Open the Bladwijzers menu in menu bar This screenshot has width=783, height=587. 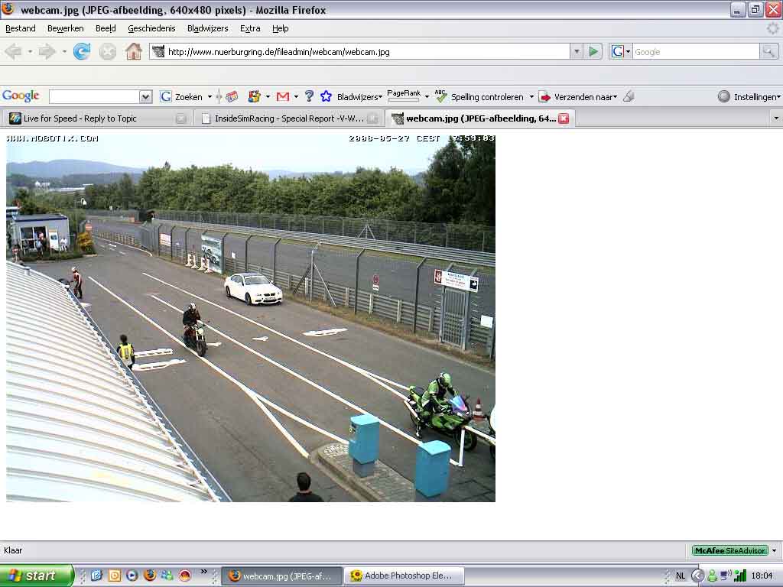point(208,28)
